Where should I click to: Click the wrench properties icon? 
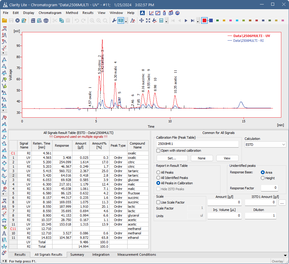coord(114,20)
